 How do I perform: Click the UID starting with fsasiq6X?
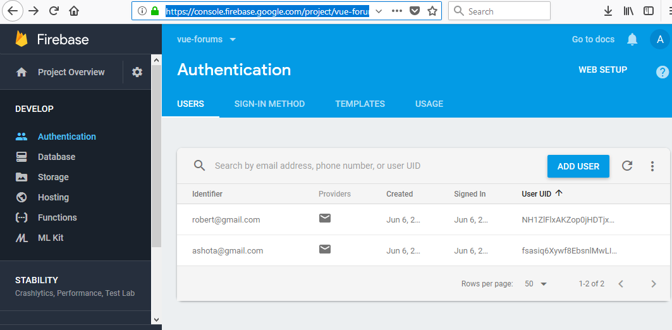pyautogui.click(x=569, y=251)
